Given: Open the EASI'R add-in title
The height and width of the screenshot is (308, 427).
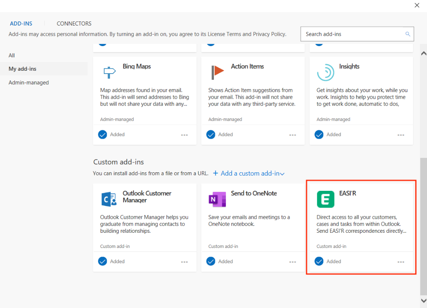Looking at the screenshot, I should pos(347,193).
